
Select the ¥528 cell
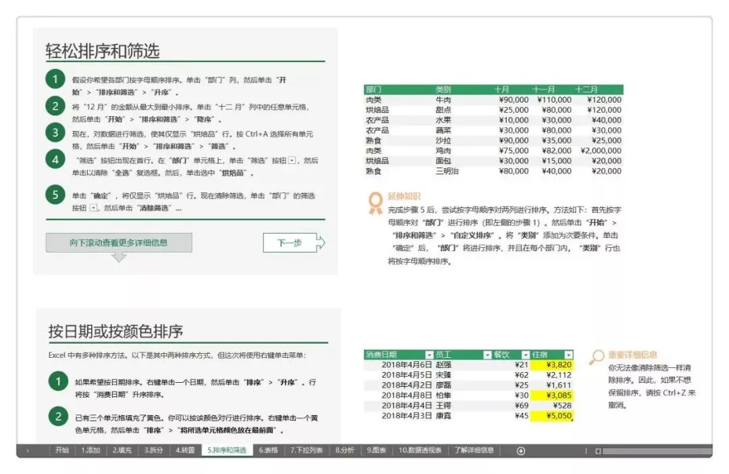(552, 406)
